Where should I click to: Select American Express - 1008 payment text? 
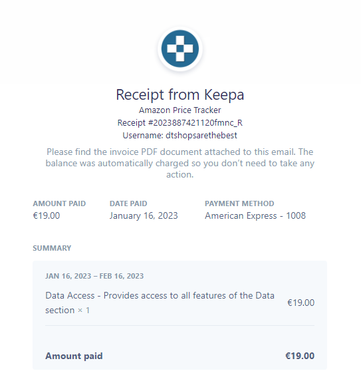coord(255,216)
